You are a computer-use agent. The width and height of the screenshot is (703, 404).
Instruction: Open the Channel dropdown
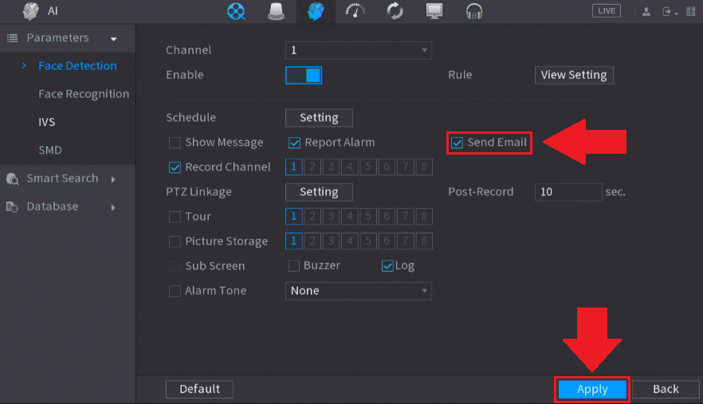[x=359, y=50]
